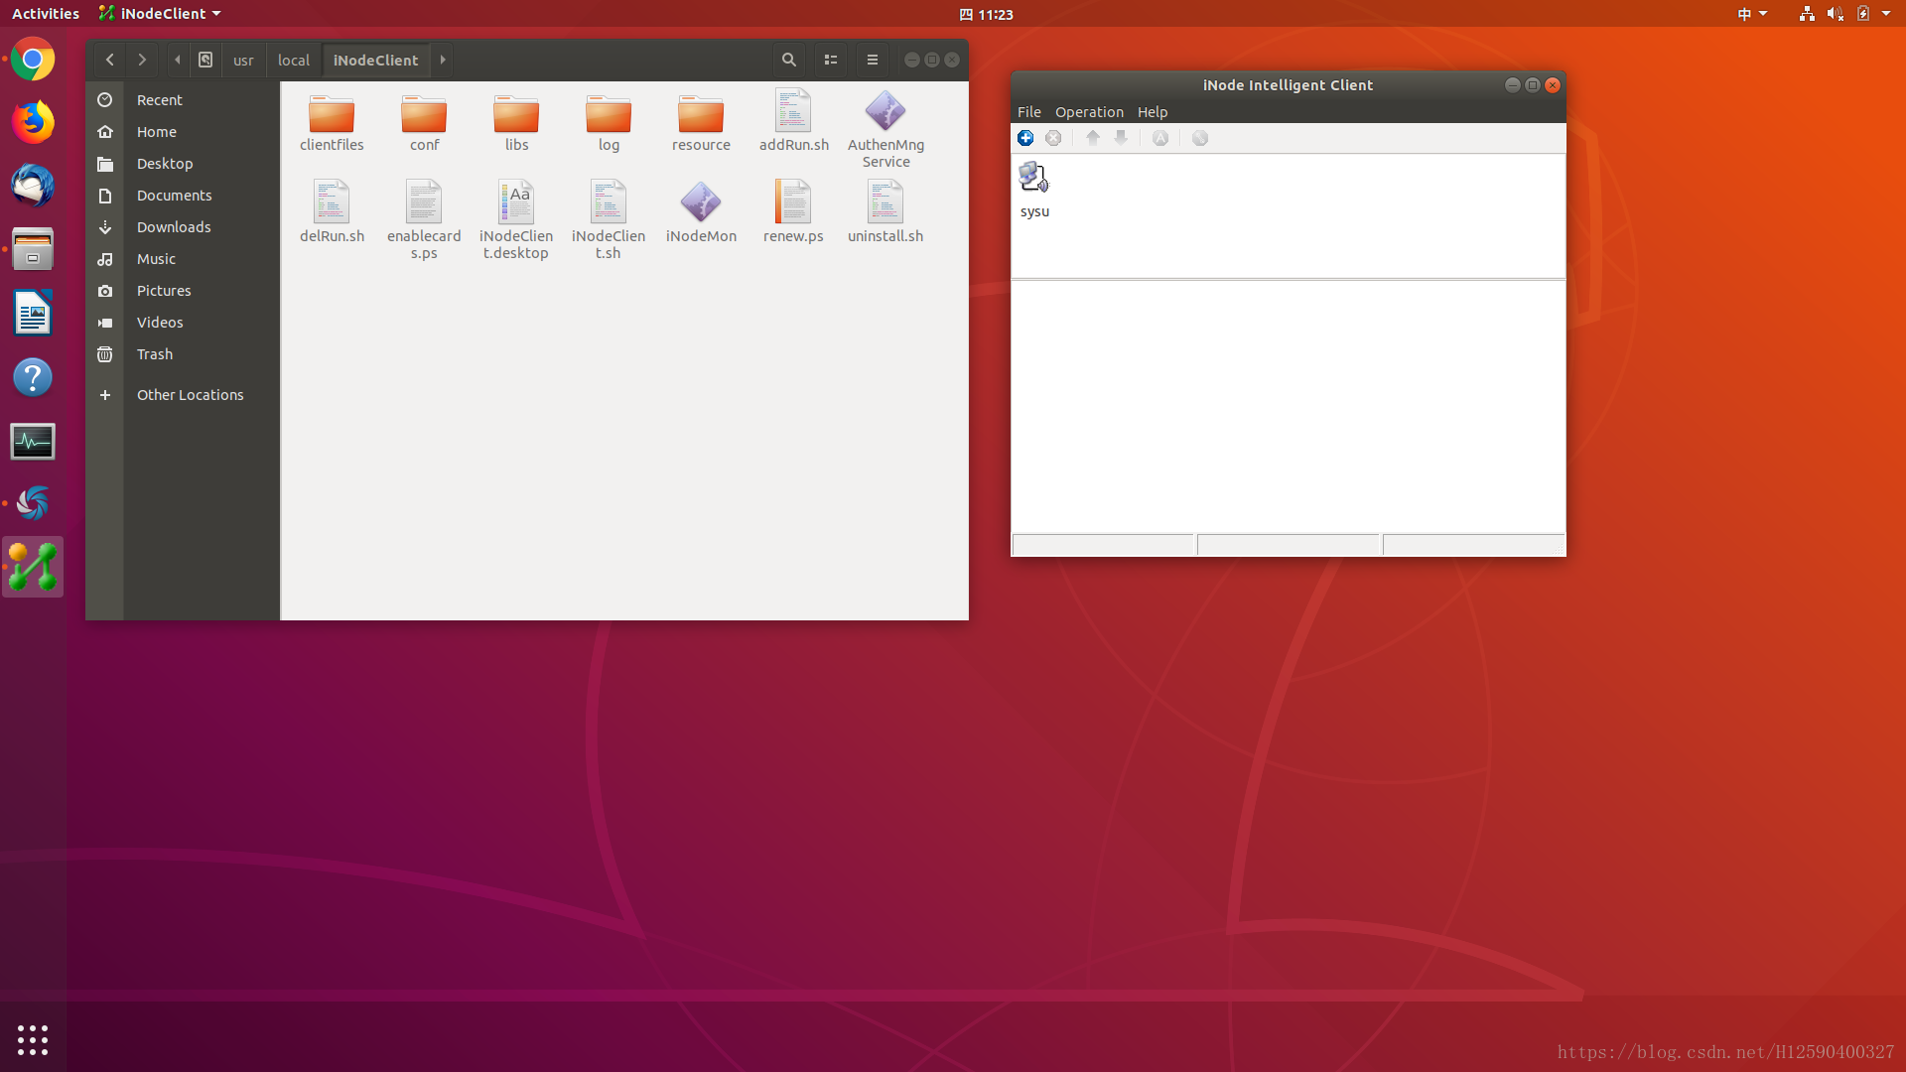Select the iNodeMon executable

[x=701, y=212]
